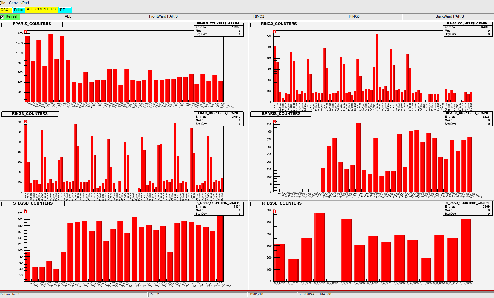Click red R marker in RING3_COUNTERS plot

pyautogui.click(x=26, y=122)
